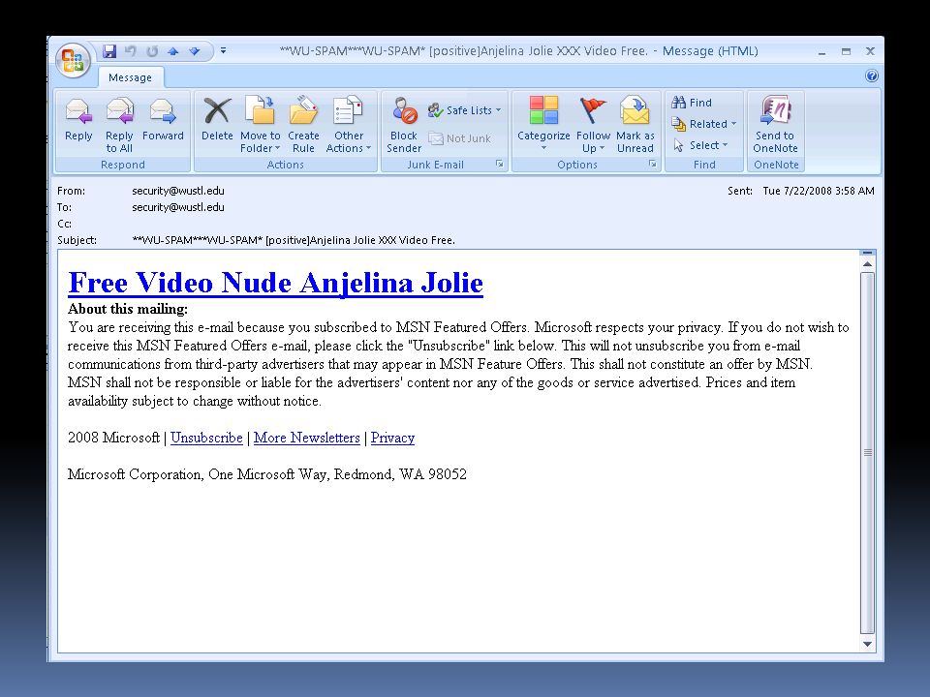Click the message scrollbar down arrow

867,644
